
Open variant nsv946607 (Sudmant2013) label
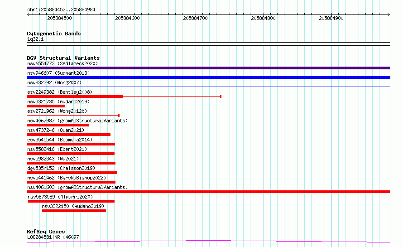point(58,73)
